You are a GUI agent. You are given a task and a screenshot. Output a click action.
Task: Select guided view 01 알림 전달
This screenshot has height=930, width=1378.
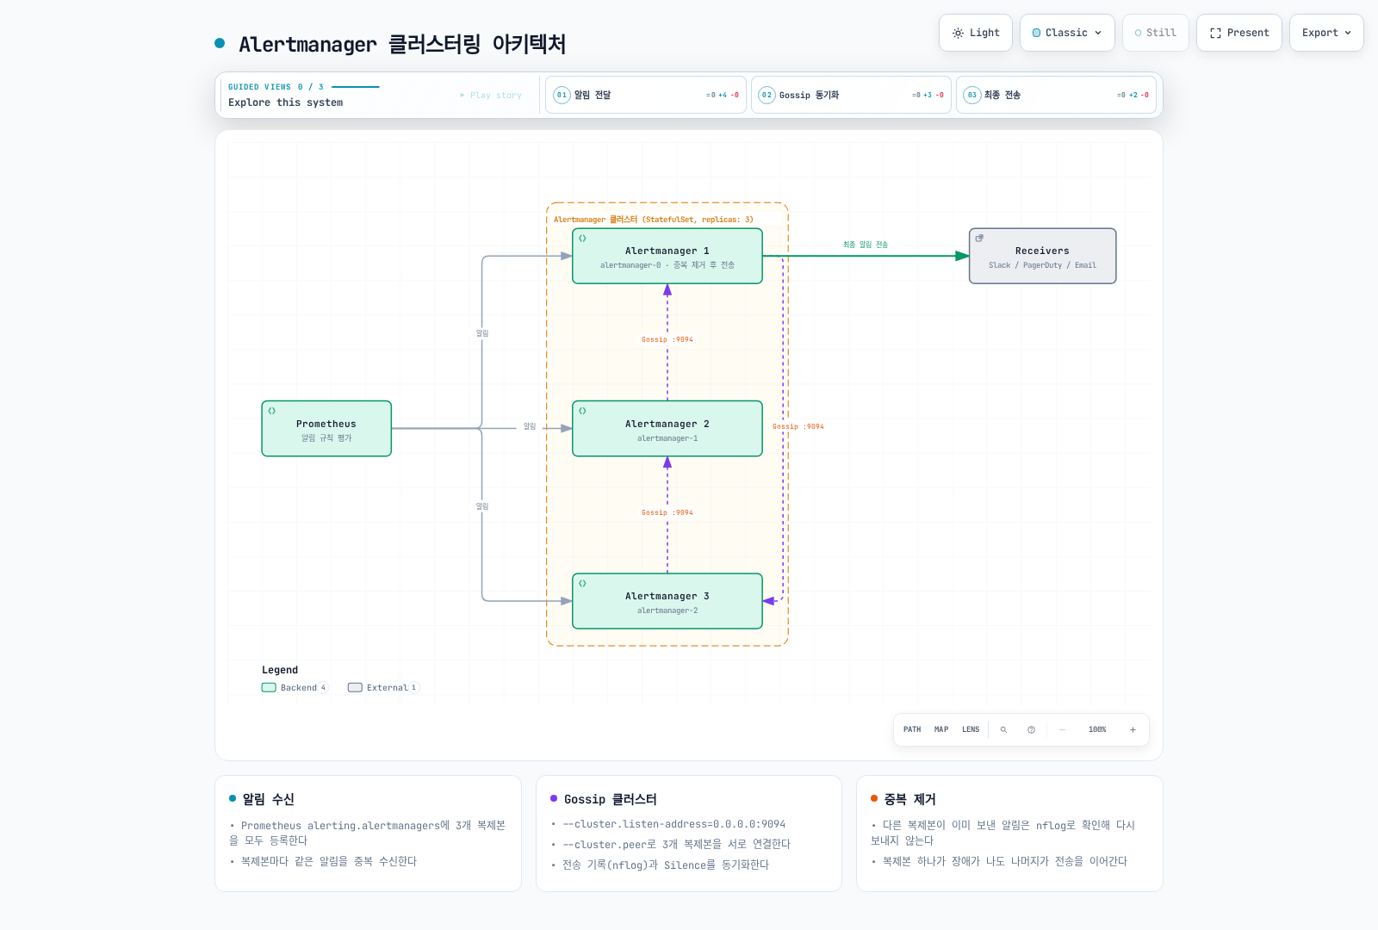point(646,95)
